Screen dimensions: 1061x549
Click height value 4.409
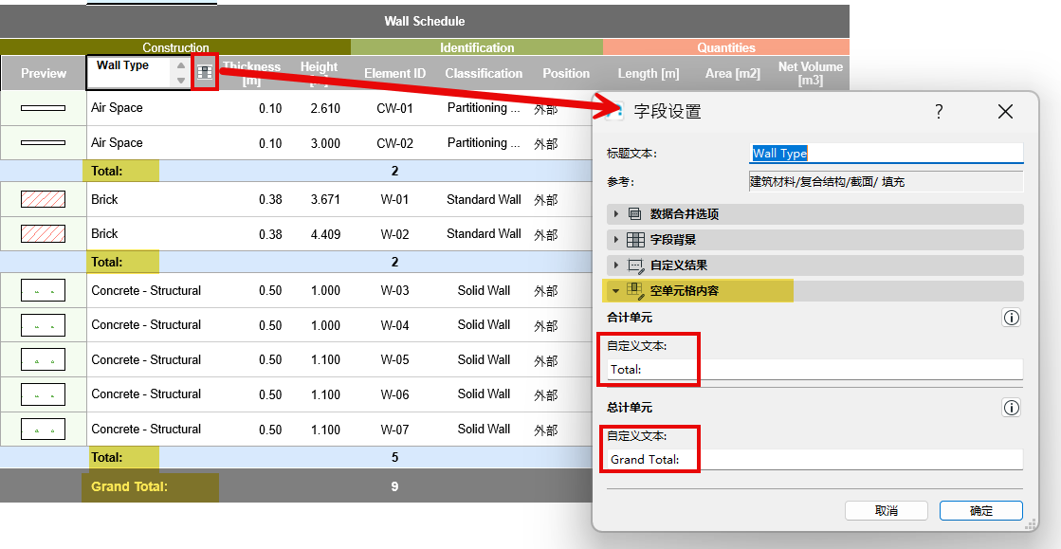pos(325,234)
